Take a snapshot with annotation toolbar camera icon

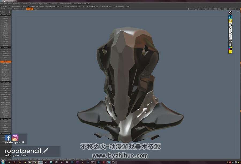230,41
